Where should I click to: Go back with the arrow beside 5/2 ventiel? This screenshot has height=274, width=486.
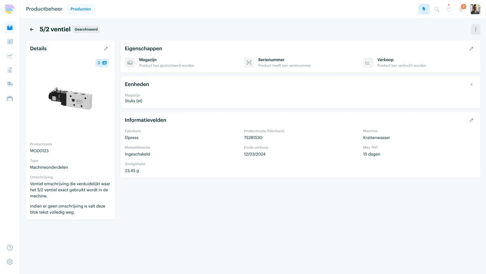32,30
